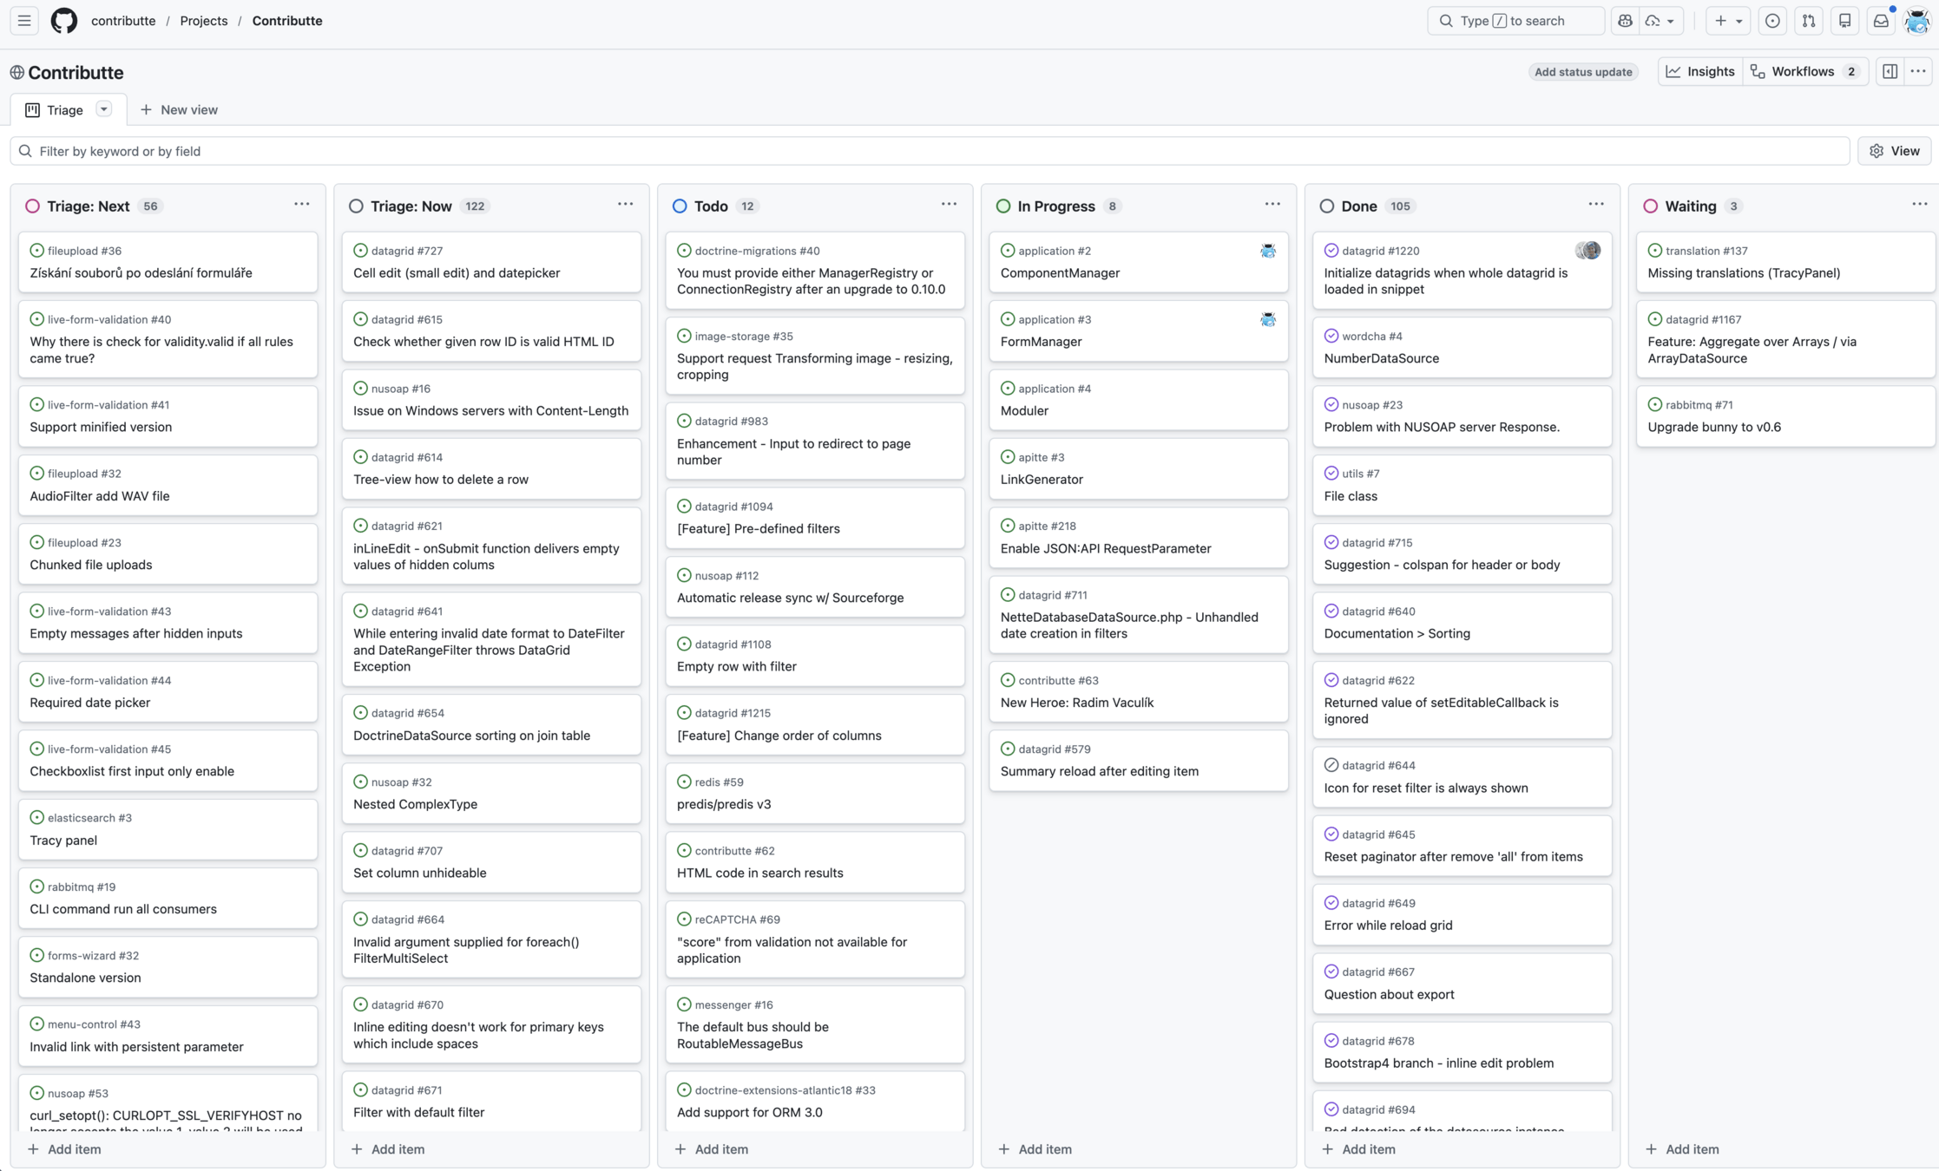Image resolution: width=1939 pixels, height=1171 pixels.
Task: Open the ComponentManager card in In Progress
Action: click(x=1060, y=273)
